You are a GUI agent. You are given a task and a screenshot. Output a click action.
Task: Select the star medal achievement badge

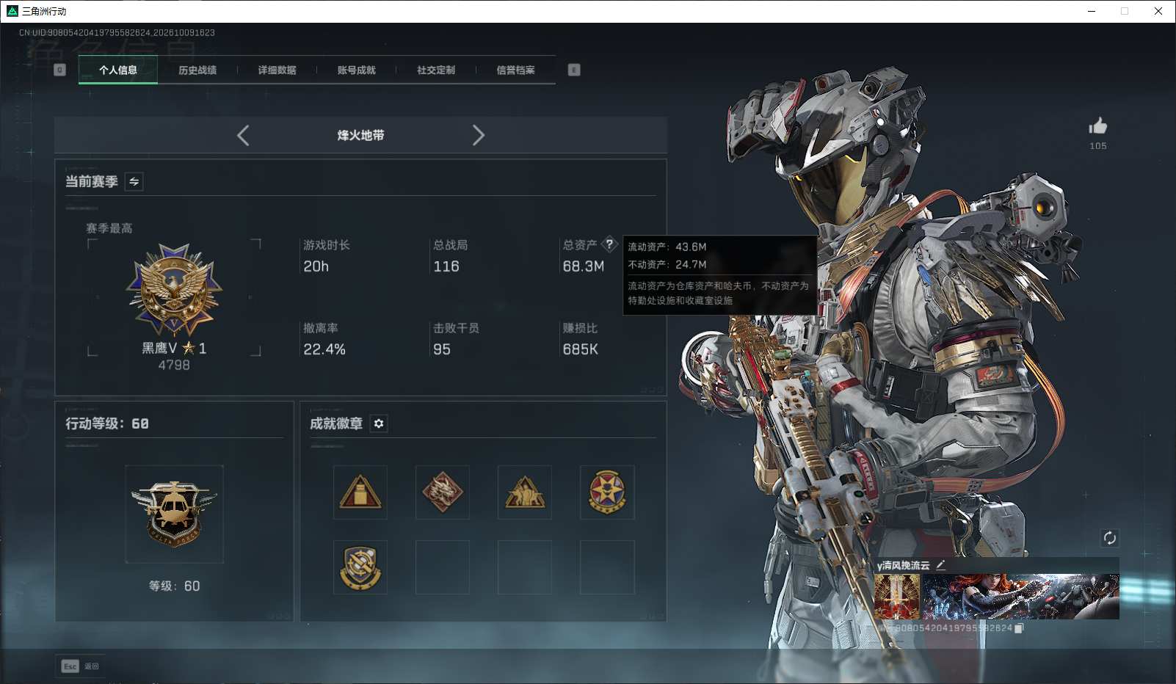pos(607,492)
